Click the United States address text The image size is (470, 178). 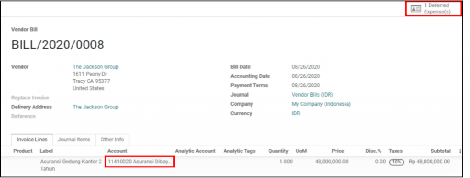click(x=89, y=88)
